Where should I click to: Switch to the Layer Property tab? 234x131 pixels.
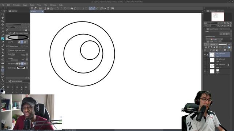pyautogui.click(x=213, y=29)
